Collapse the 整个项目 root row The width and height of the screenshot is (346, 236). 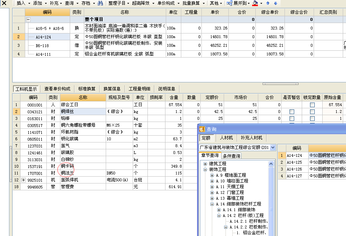pyautogui.click(x=28, y=20)
